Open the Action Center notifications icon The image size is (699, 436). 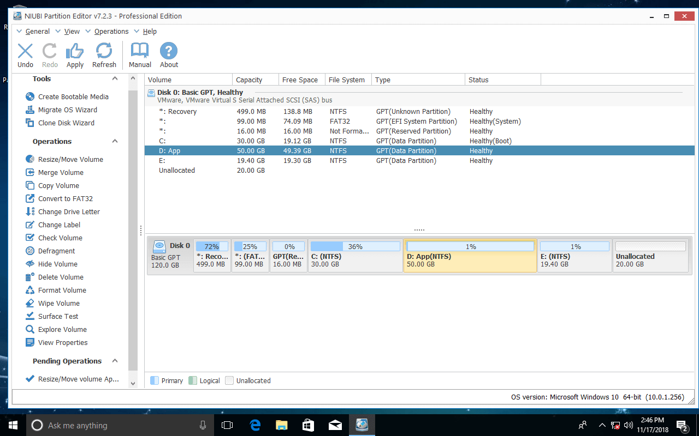[682, 425]
